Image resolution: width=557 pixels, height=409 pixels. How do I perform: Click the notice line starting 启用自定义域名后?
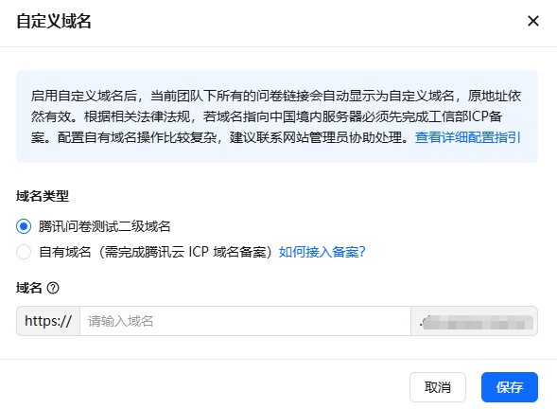276,96
